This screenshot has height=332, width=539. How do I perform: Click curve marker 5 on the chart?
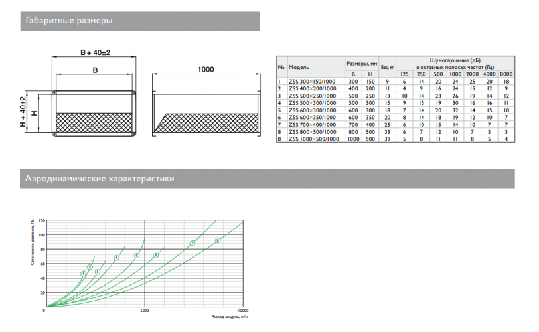[137, 256]
